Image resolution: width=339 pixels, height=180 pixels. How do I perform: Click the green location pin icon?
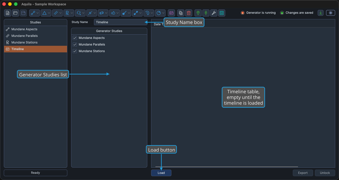[198, 13]
